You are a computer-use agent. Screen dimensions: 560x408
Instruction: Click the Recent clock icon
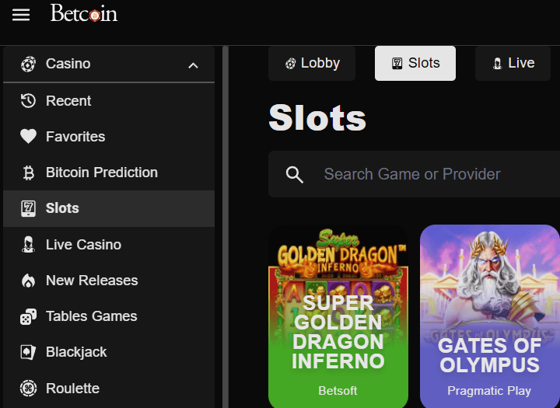point(28,101)
